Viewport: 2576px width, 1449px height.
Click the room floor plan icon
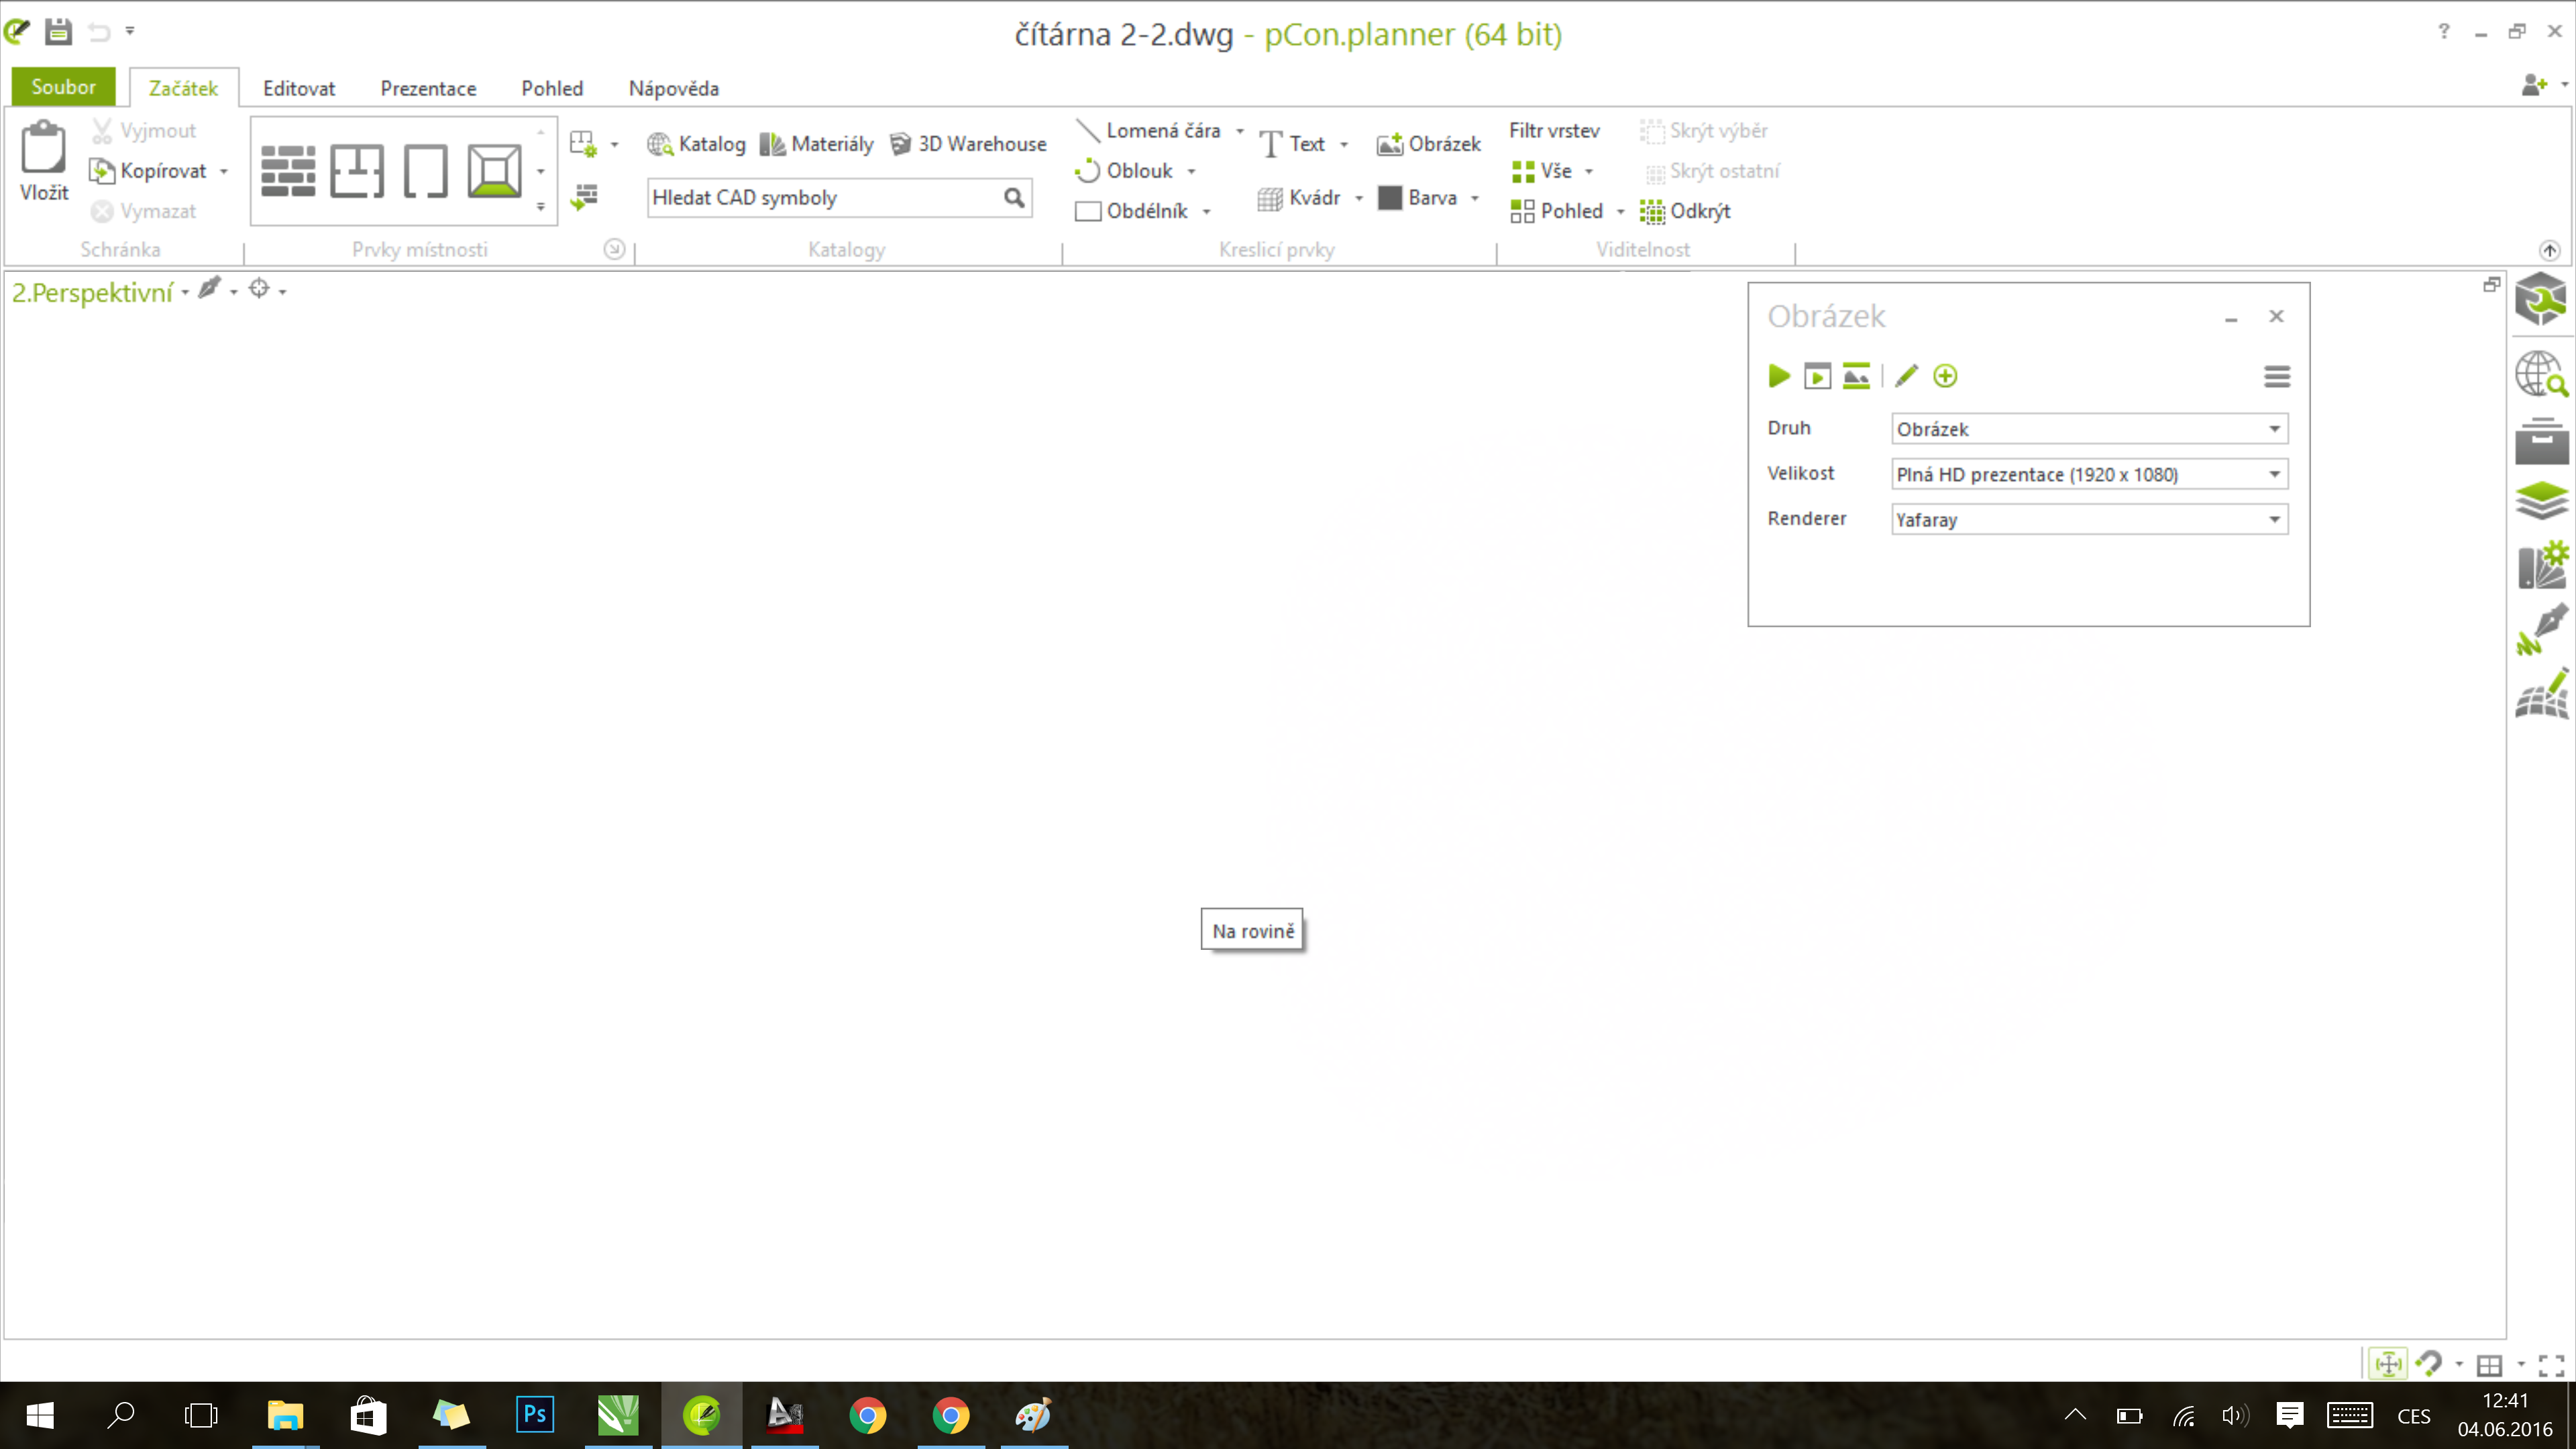pyautogui.click(x=357, y=171)
